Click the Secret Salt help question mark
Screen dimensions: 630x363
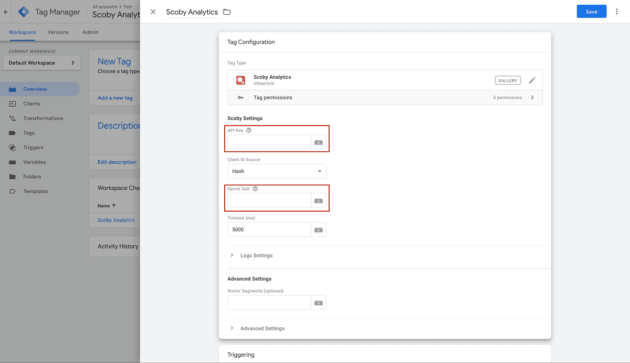(255, 189)
